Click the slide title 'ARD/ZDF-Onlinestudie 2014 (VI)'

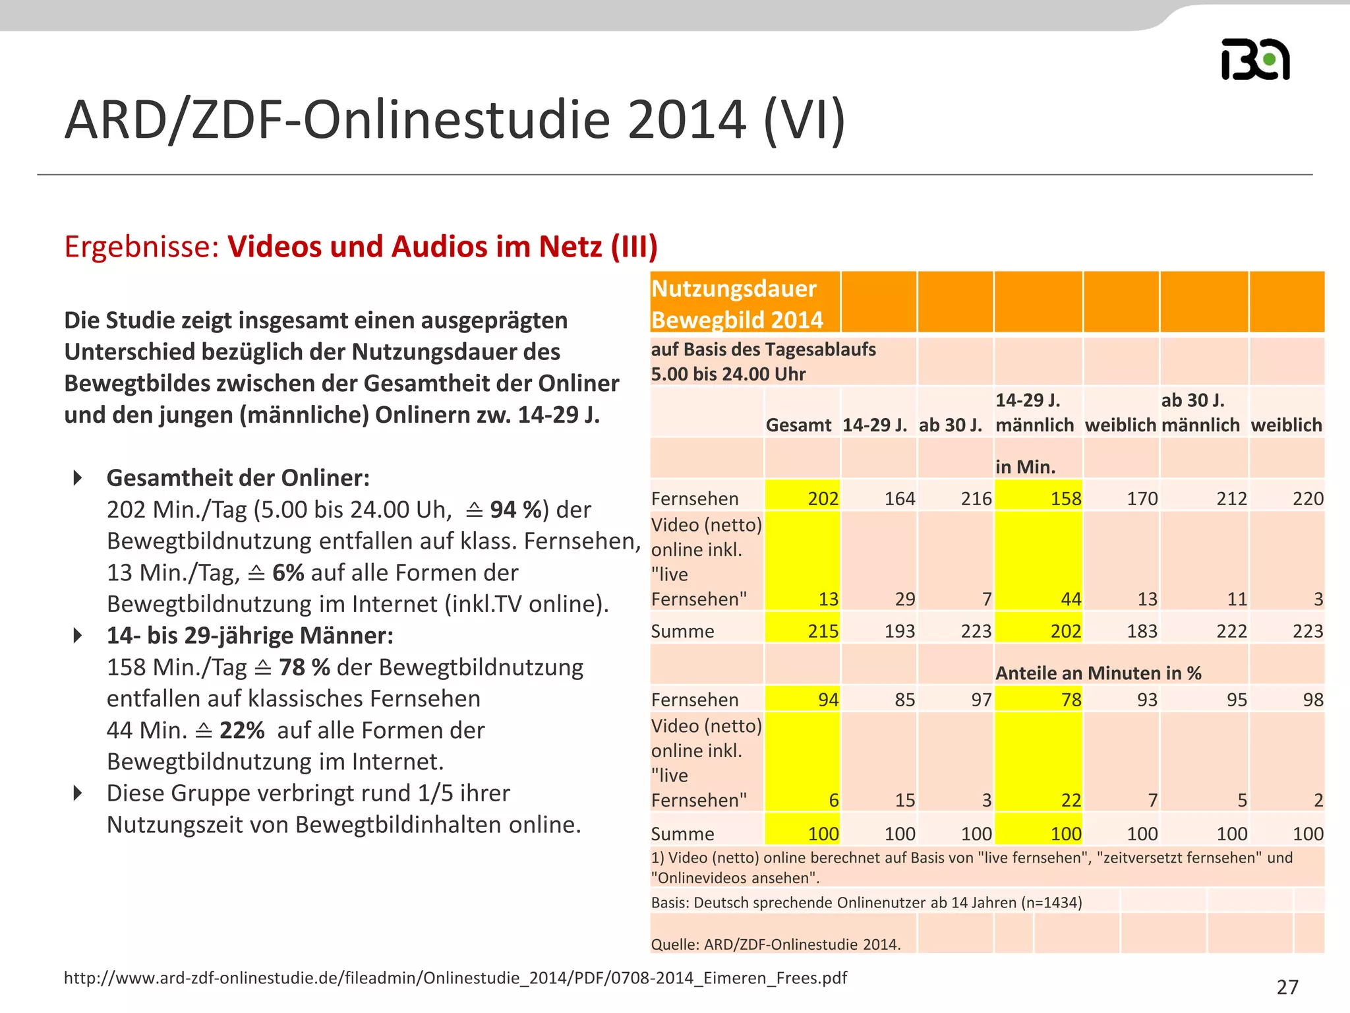(x=455, y=120)
